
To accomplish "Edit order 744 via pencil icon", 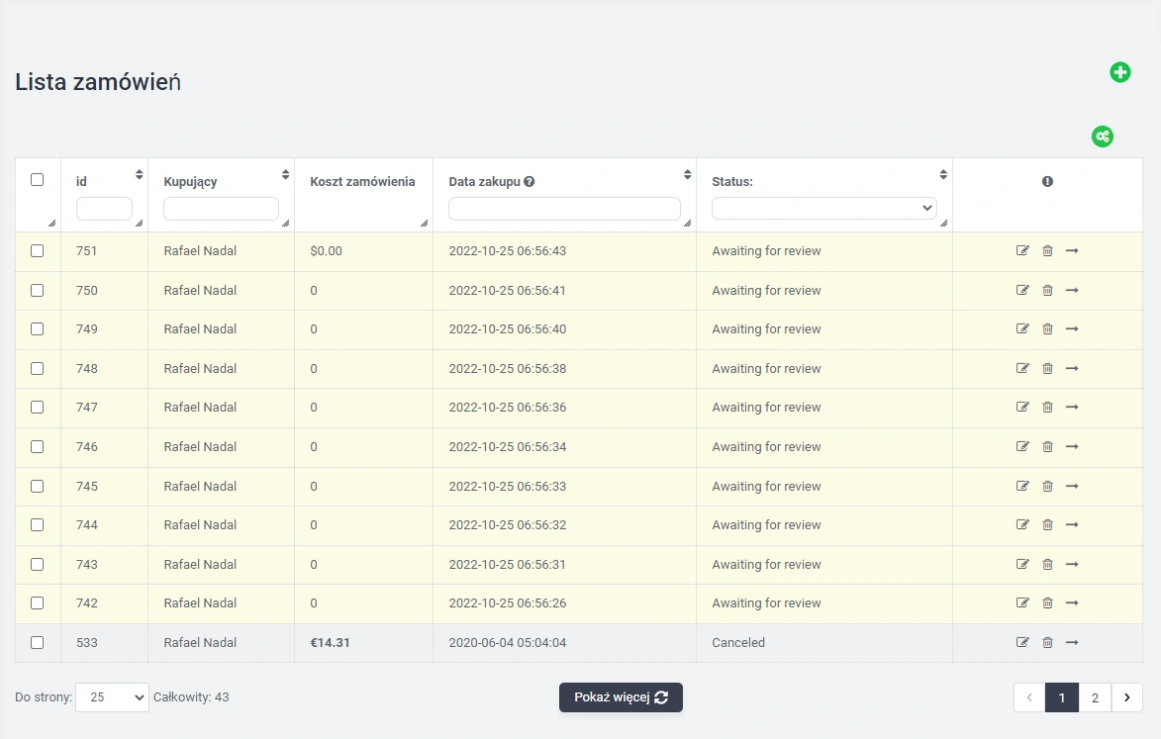I will [1022, 525].
